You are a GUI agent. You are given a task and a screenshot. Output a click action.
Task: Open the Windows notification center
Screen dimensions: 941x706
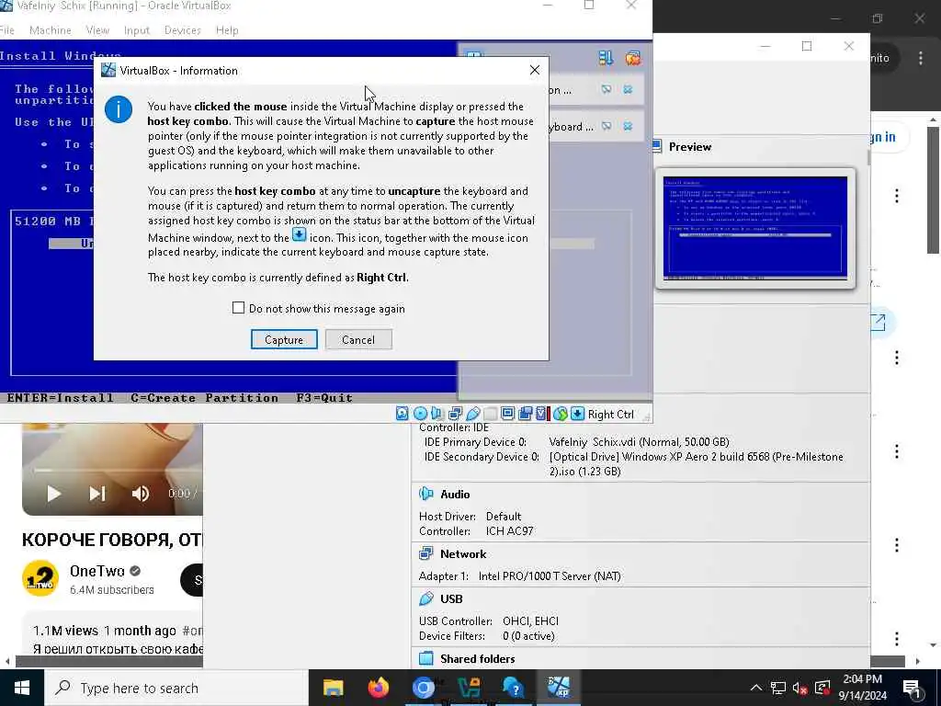pyautogui.click(x=912, y=689)
